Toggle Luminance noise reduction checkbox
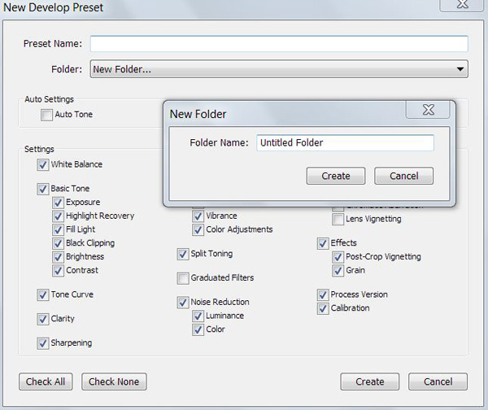488x410 pixels. point(198,316)
